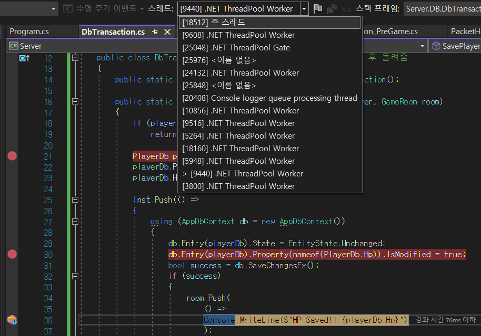The height and width of the screenshot is (336, 481).
Task: Click the inheritance margin icon on line 12
Action: (24, 58)
